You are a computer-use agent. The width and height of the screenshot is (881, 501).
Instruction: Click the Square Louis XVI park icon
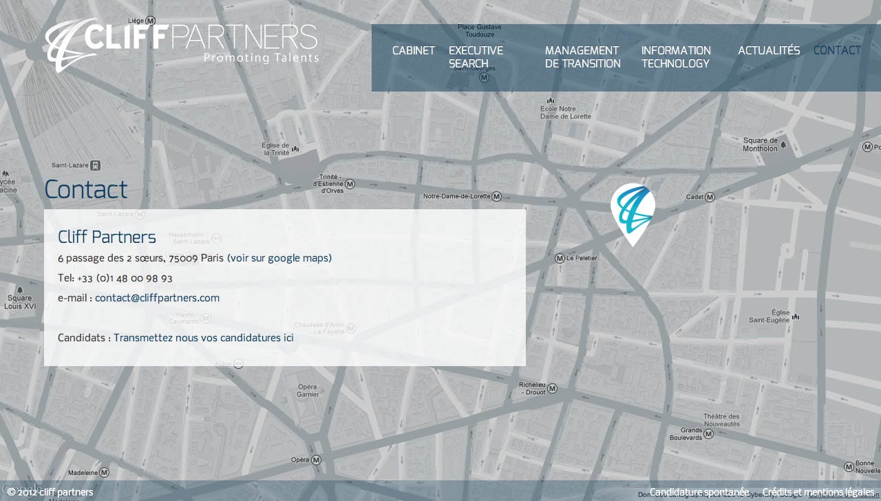point(19,290)
